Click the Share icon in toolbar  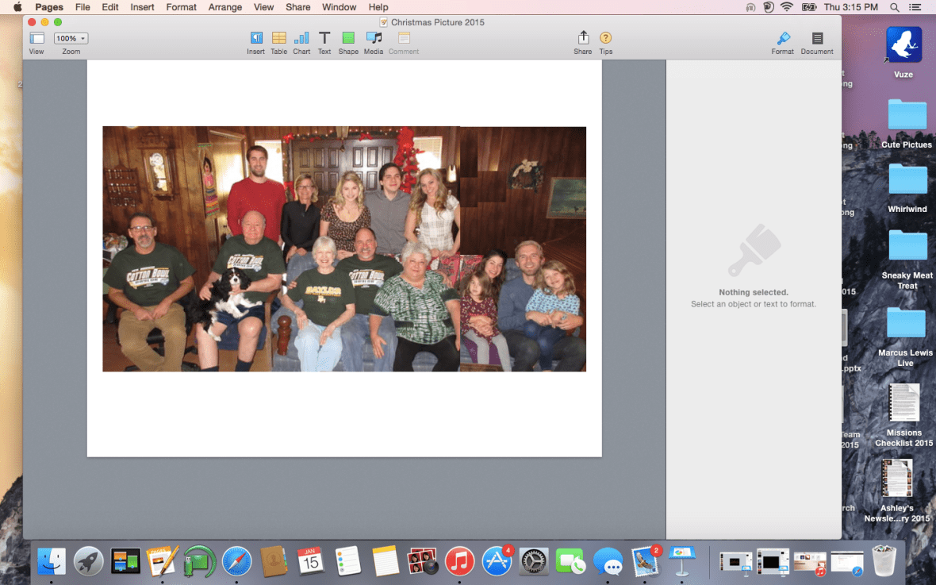583,38
